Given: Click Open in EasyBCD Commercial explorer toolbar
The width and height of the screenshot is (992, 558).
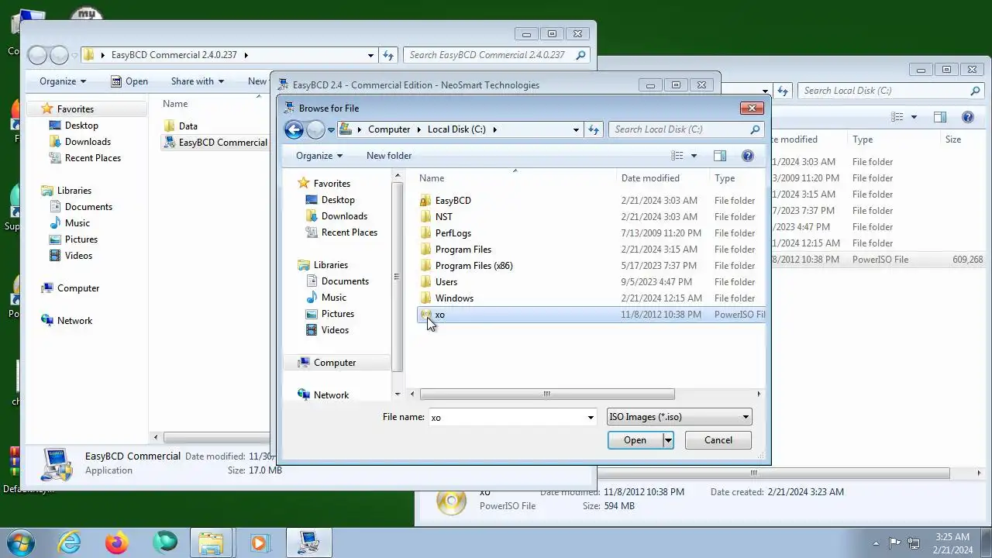Looking at the screenshot, I should 129,81.
